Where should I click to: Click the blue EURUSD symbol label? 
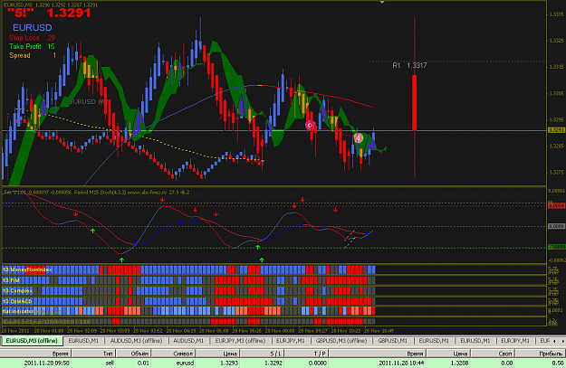tap(33, 28)
